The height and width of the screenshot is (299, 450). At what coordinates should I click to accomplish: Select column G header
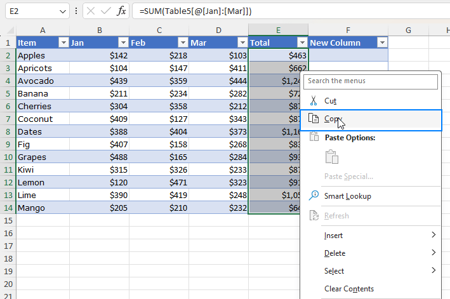pos(408,30)
